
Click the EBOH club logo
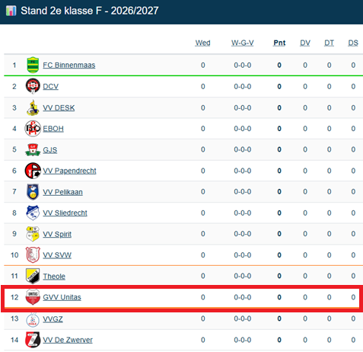pyautogui.click(x=33, y=129)
